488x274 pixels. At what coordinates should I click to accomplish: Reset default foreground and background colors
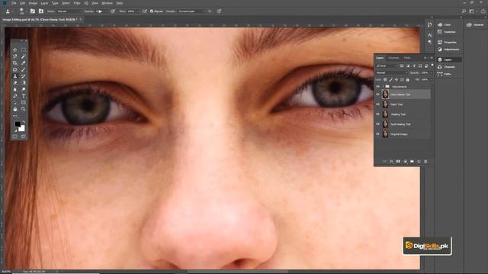(15, 130)
